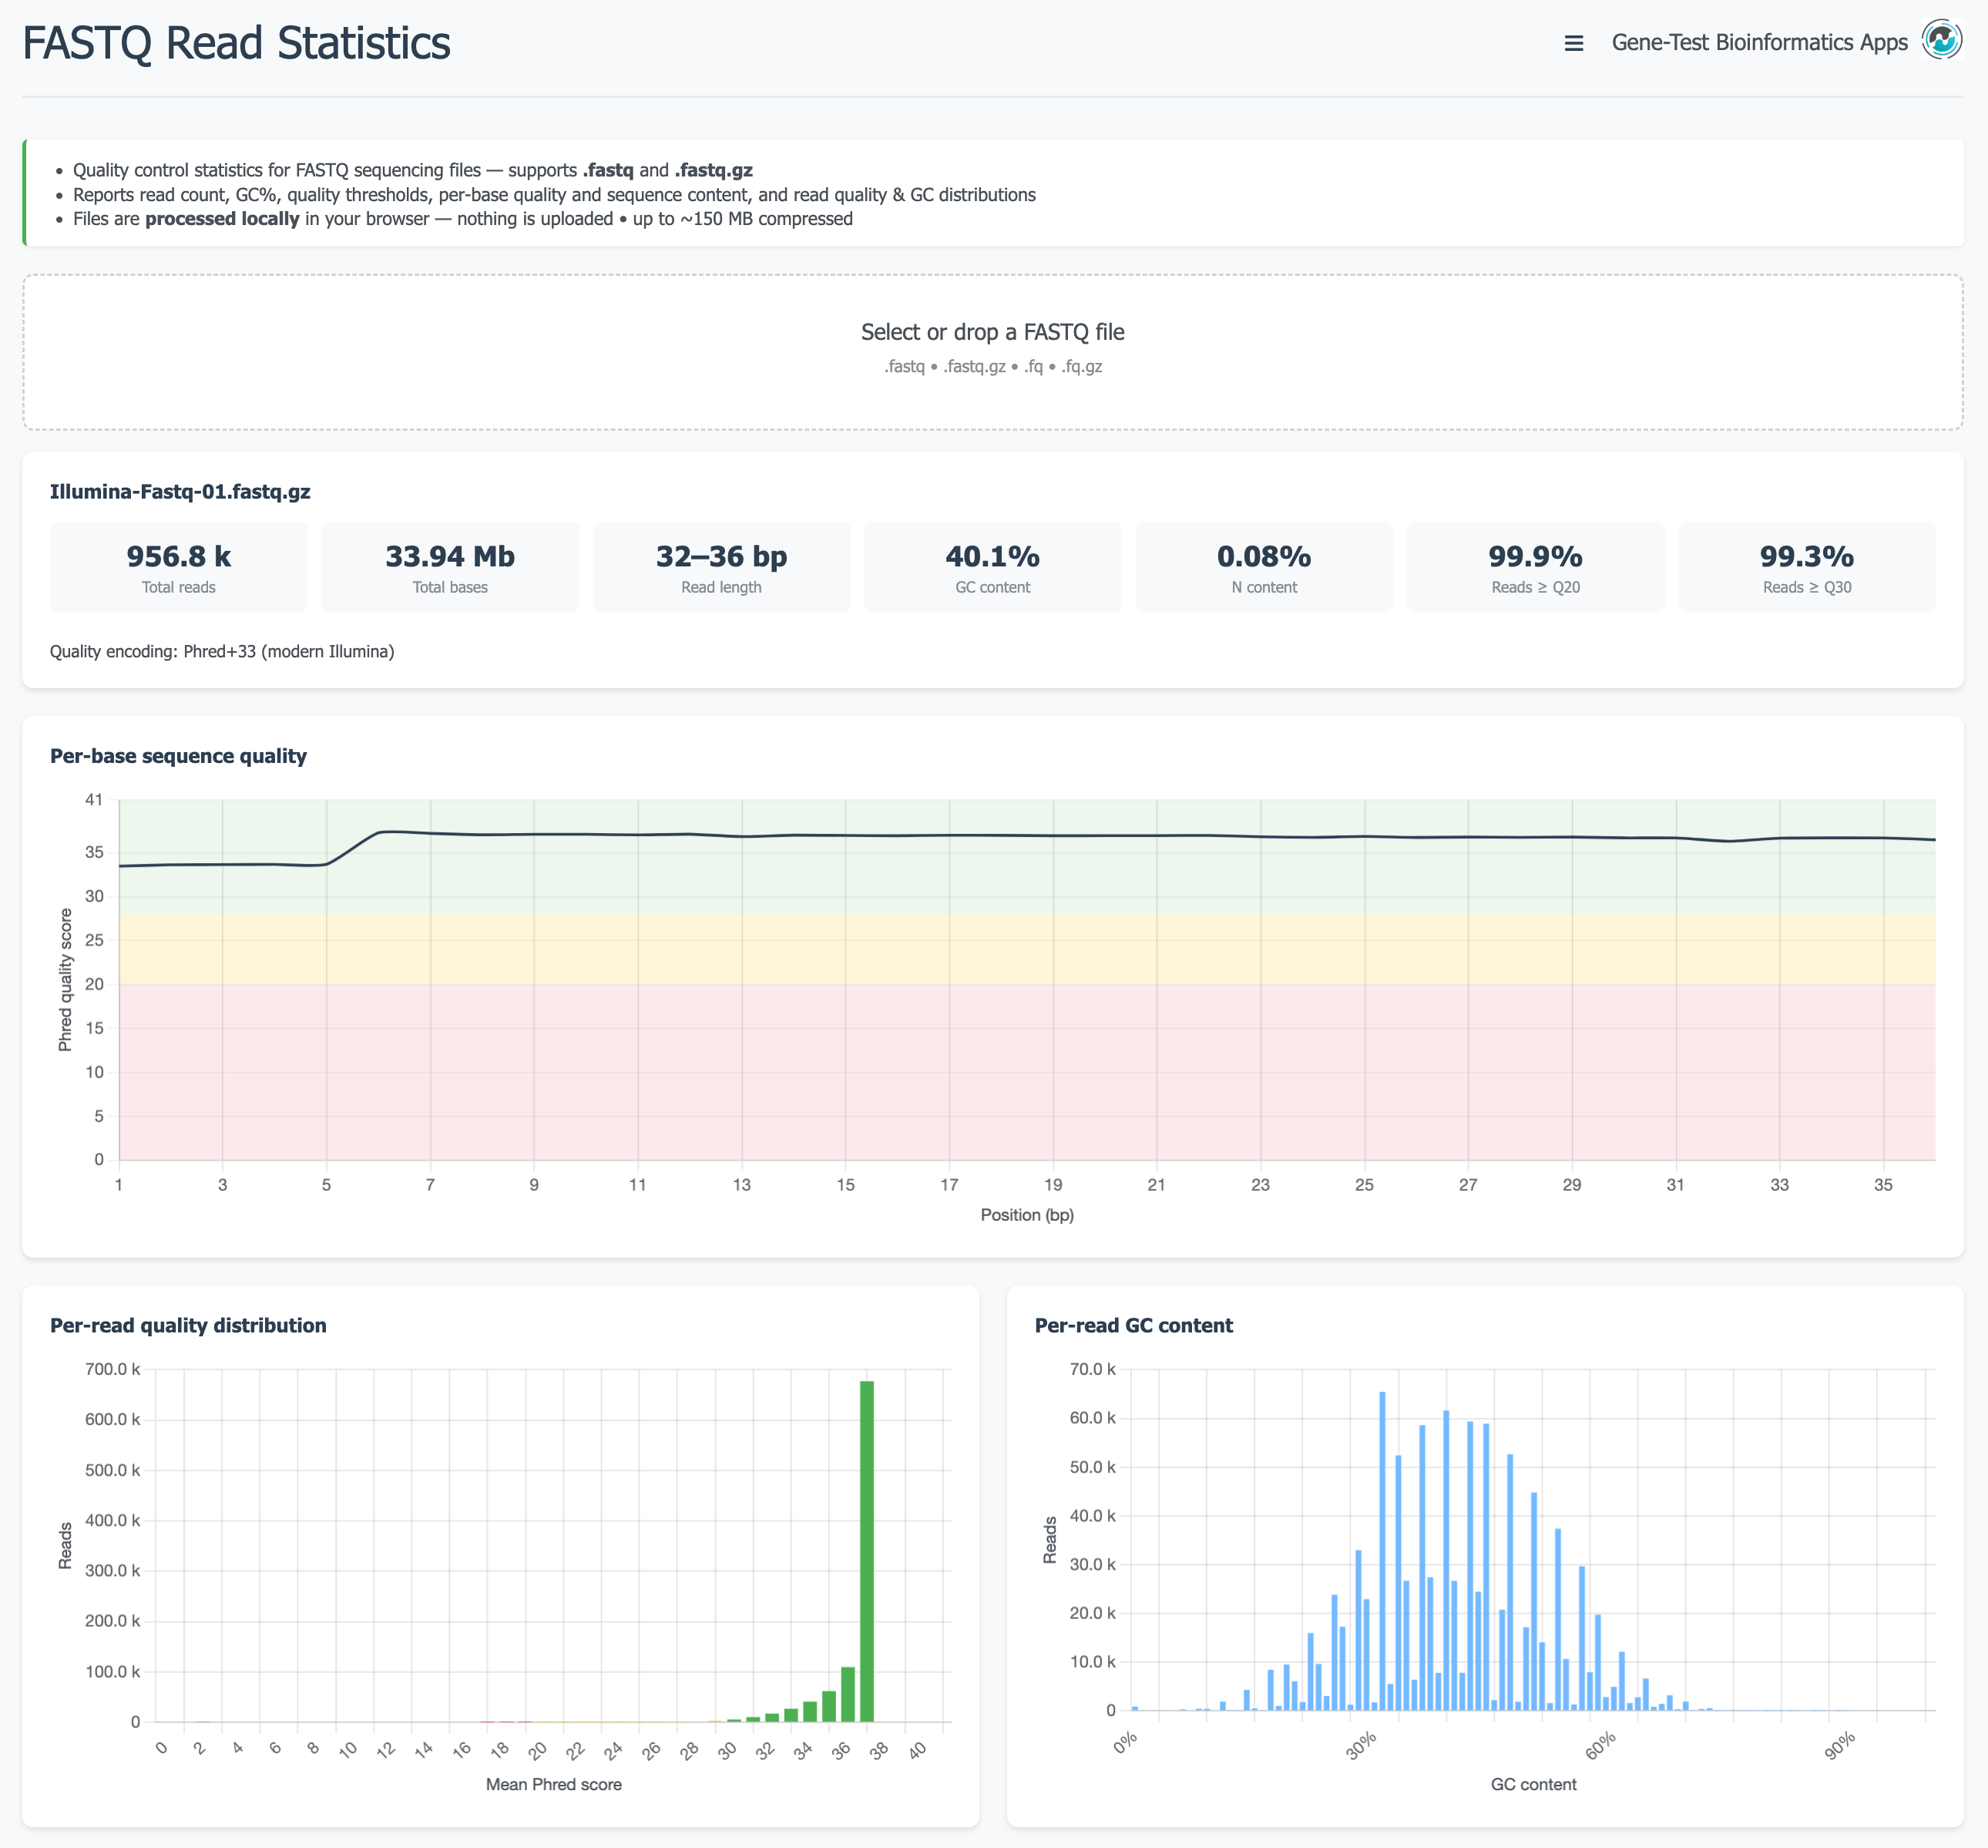Select the Read length 32–36 bp card
This screenshot has height=1848, width=1988.
pyautogui.click(x=721, y=566)
